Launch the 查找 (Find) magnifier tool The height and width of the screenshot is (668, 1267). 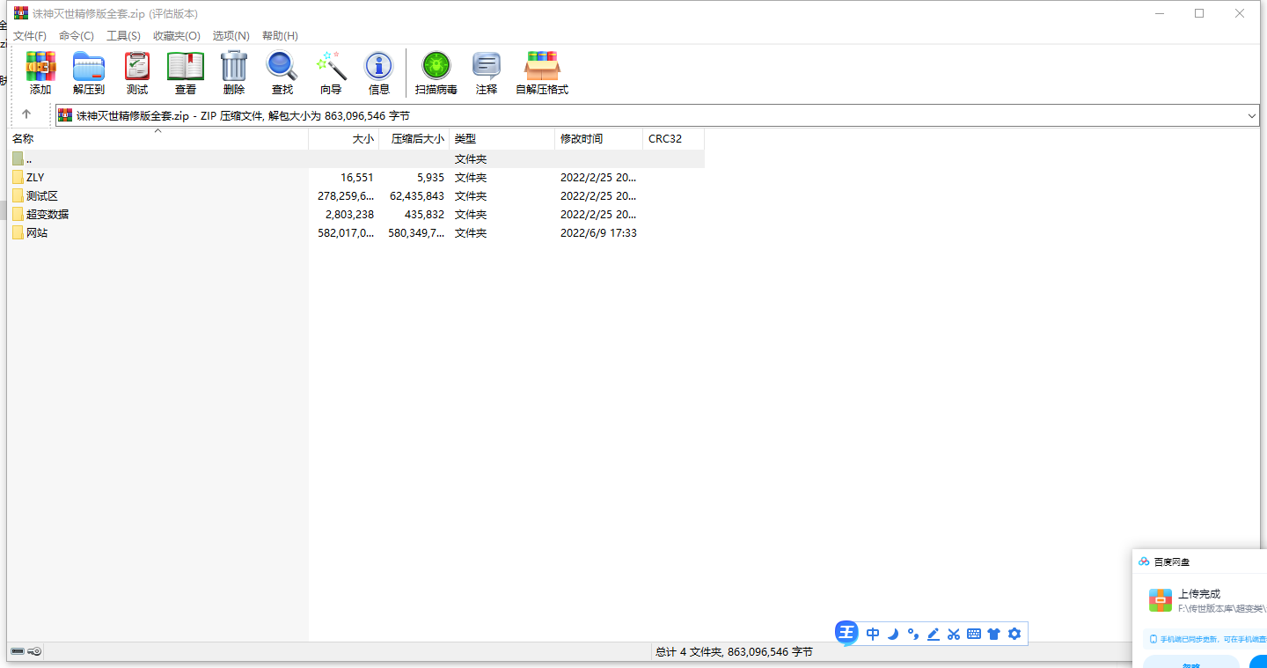[282, 72]
